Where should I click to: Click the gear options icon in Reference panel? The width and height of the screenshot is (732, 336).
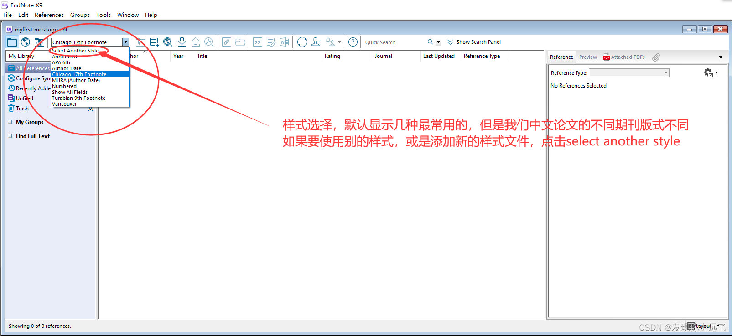click(x=708, y=72)
